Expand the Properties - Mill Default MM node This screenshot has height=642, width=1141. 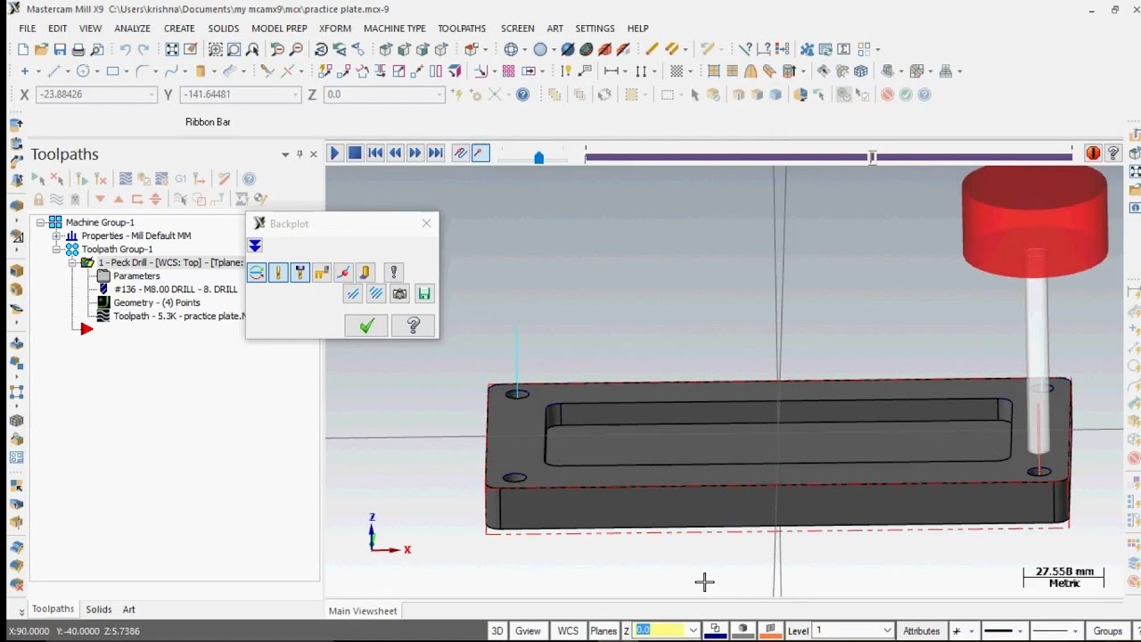pos(56,236)
